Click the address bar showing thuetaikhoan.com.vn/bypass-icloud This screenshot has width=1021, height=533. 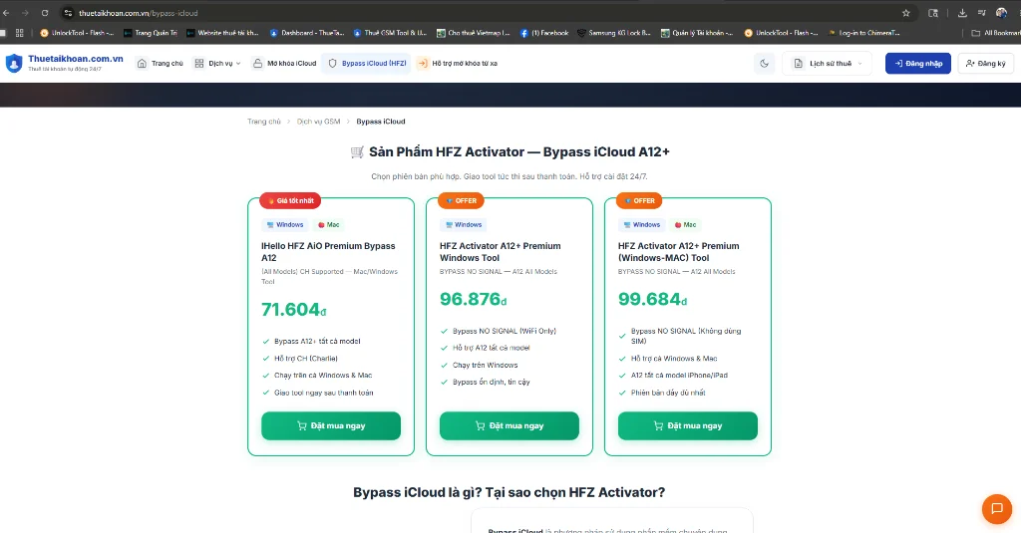(x=482, y=13)
